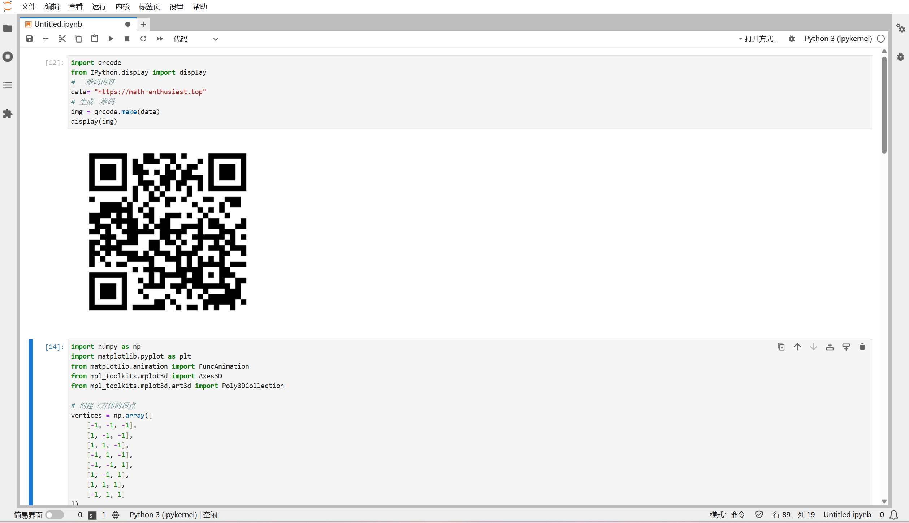This screenshot has width=909, height=523.
Task: Copy the selected cell icon
Action: [x=78, y=39]
